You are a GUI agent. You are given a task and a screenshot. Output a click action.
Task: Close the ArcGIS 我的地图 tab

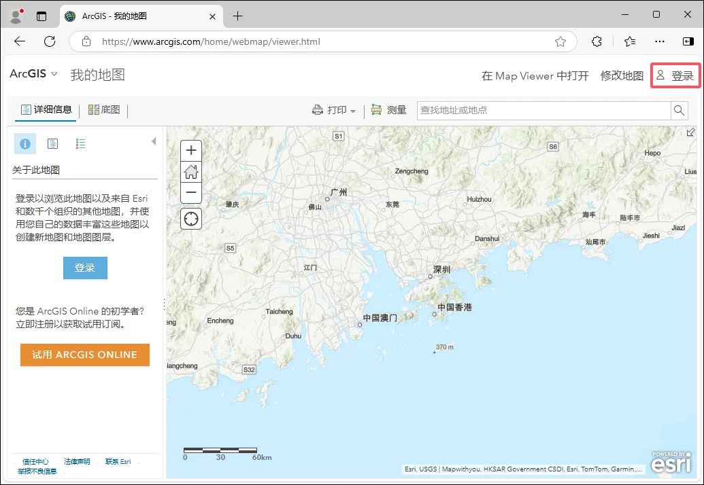212,16
